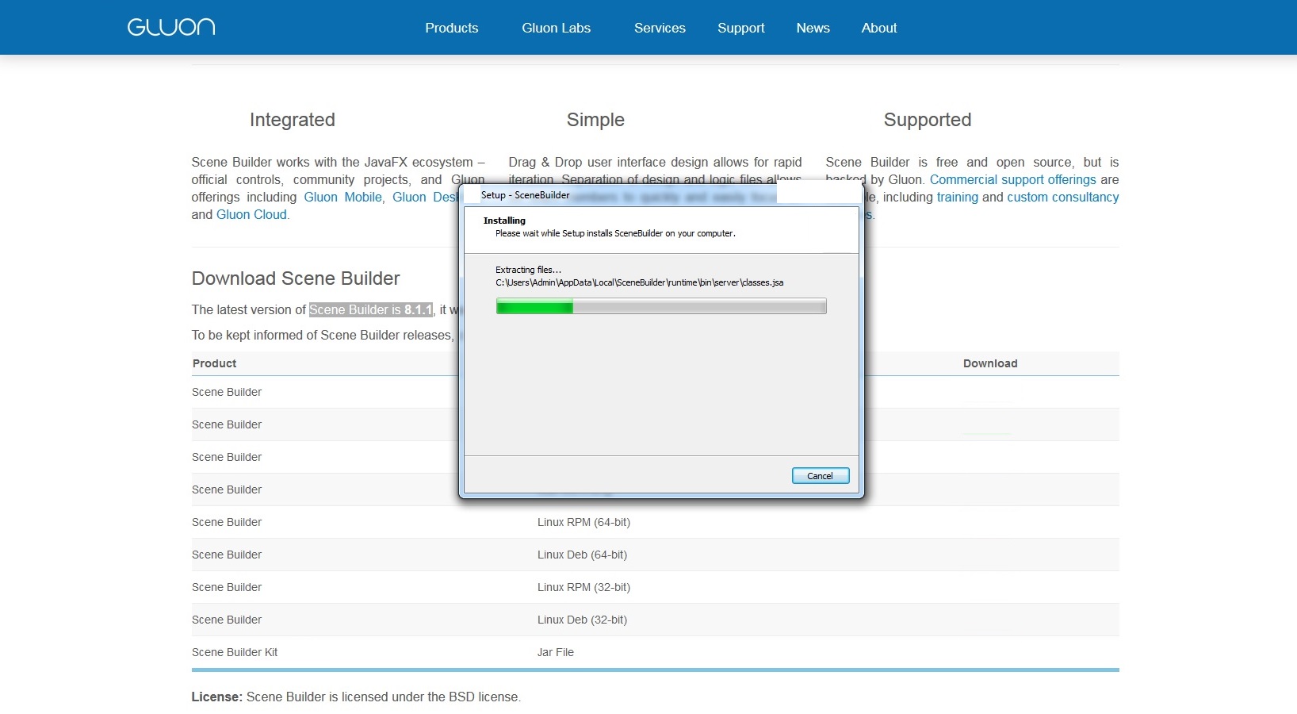Open the News page
This screenshot has height=714, width=1297.
[x=813, y=28]
